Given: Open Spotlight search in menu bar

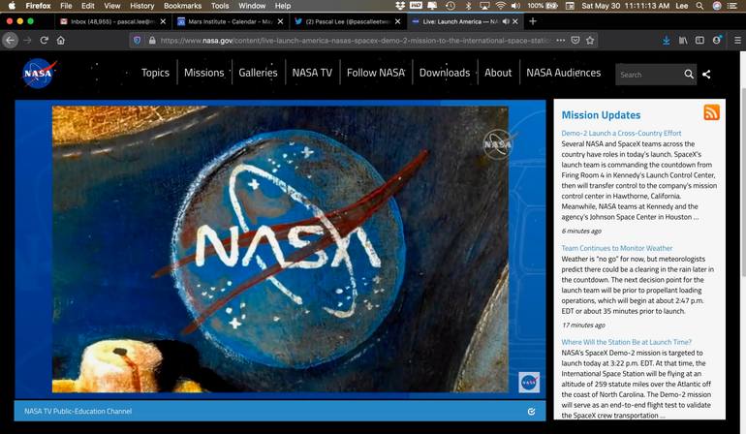Looking at the screenshot, I should tap(699, 6).
